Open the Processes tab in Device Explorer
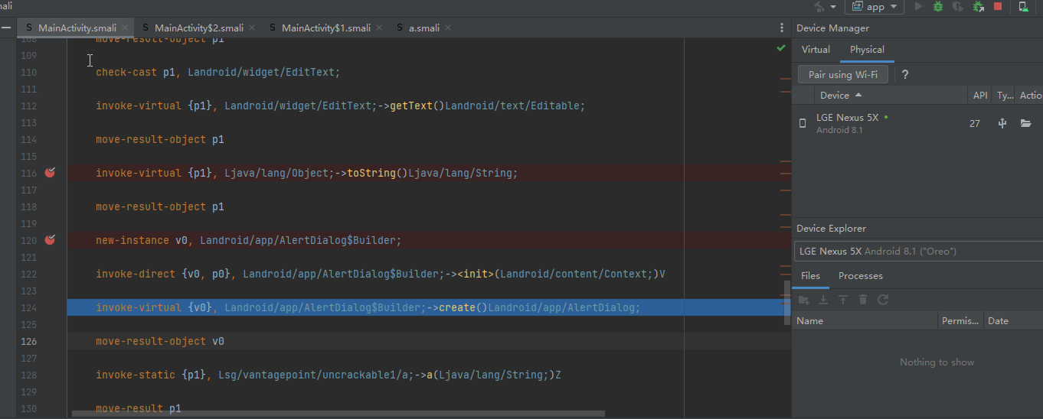 click(860, 276)
